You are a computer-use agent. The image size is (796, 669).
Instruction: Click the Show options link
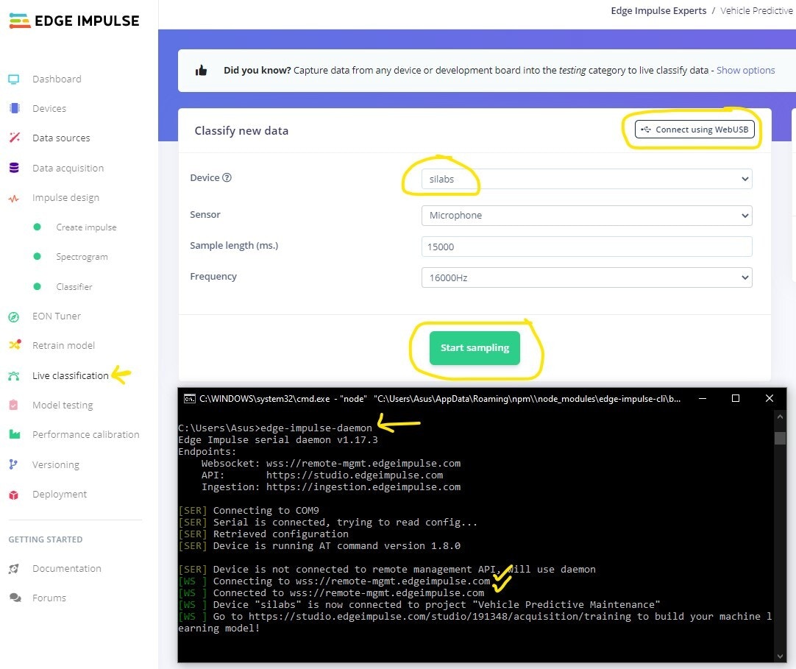coord(745,70)
